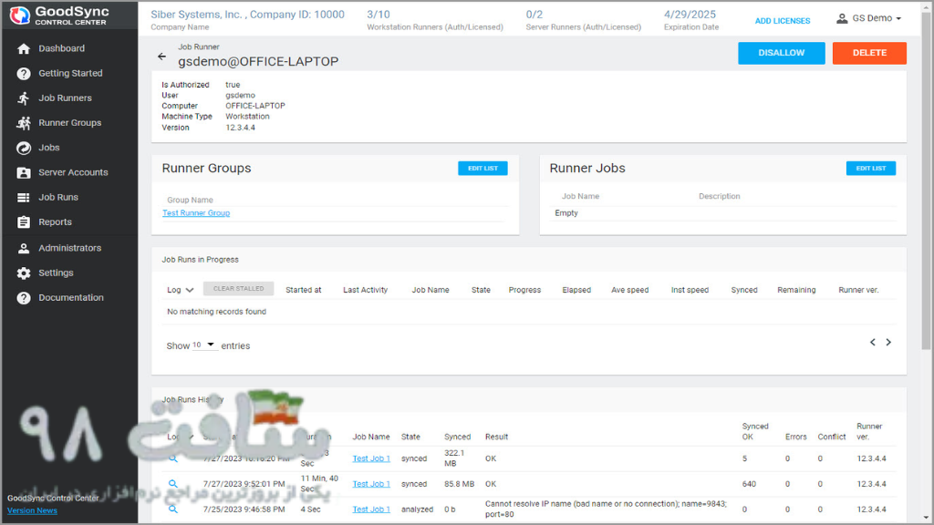Click the Group Name column header
This screenshot has height=525, width=934.
click(x=190, y=200)
